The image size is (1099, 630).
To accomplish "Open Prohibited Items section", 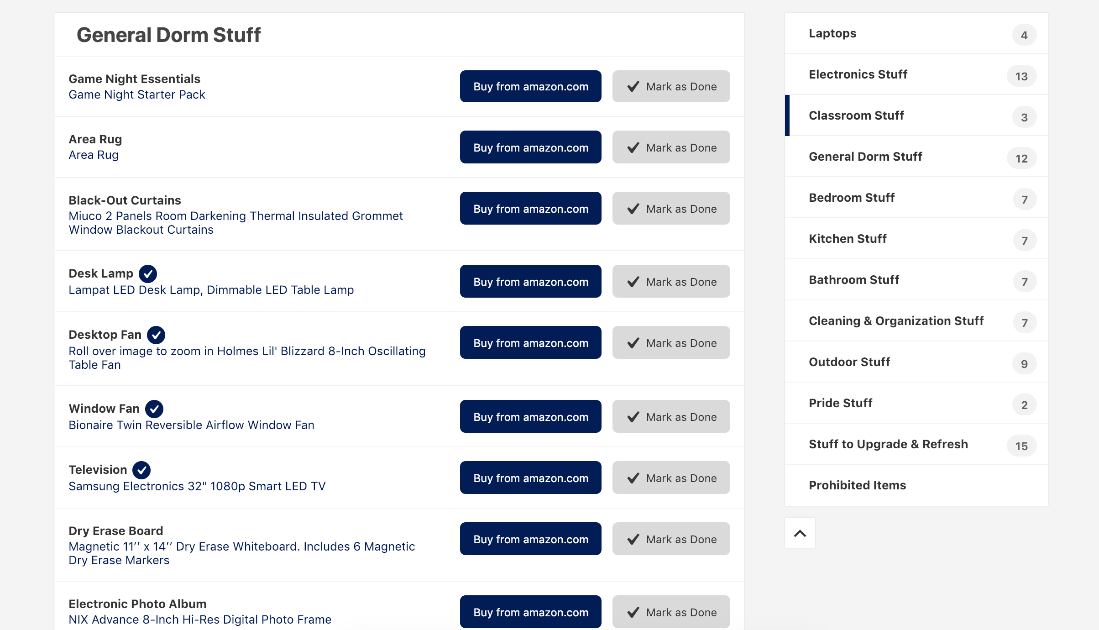I will pyautogui.click(x=857, y=485).
